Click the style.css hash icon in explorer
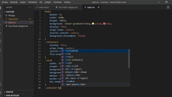Viewport: 172px width, 97px height. point(6,22)
